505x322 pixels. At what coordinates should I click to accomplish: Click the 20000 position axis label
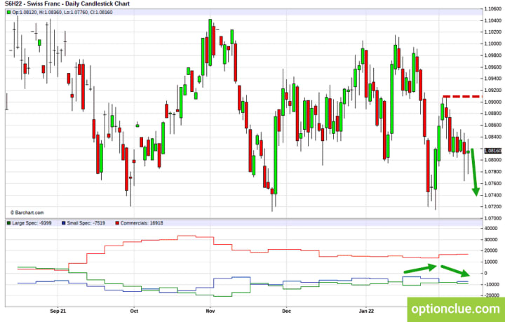pos(490,251)
